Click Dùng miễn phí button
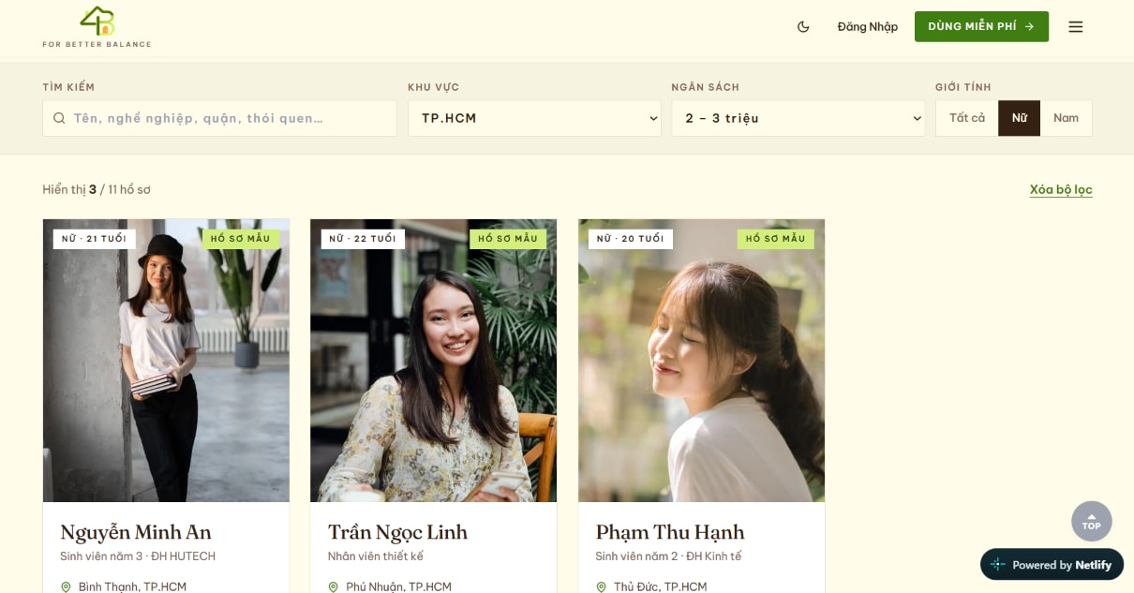Screen dimensions: 1134x593 pos(981,26)
